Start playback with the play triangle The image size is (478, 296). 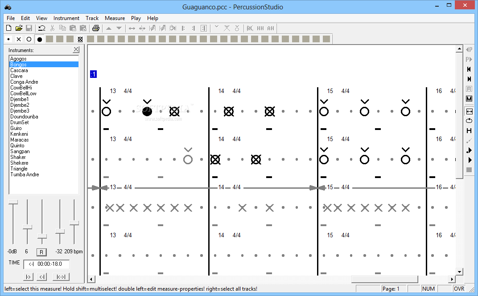pyautogui.click(x=470, y=160)
